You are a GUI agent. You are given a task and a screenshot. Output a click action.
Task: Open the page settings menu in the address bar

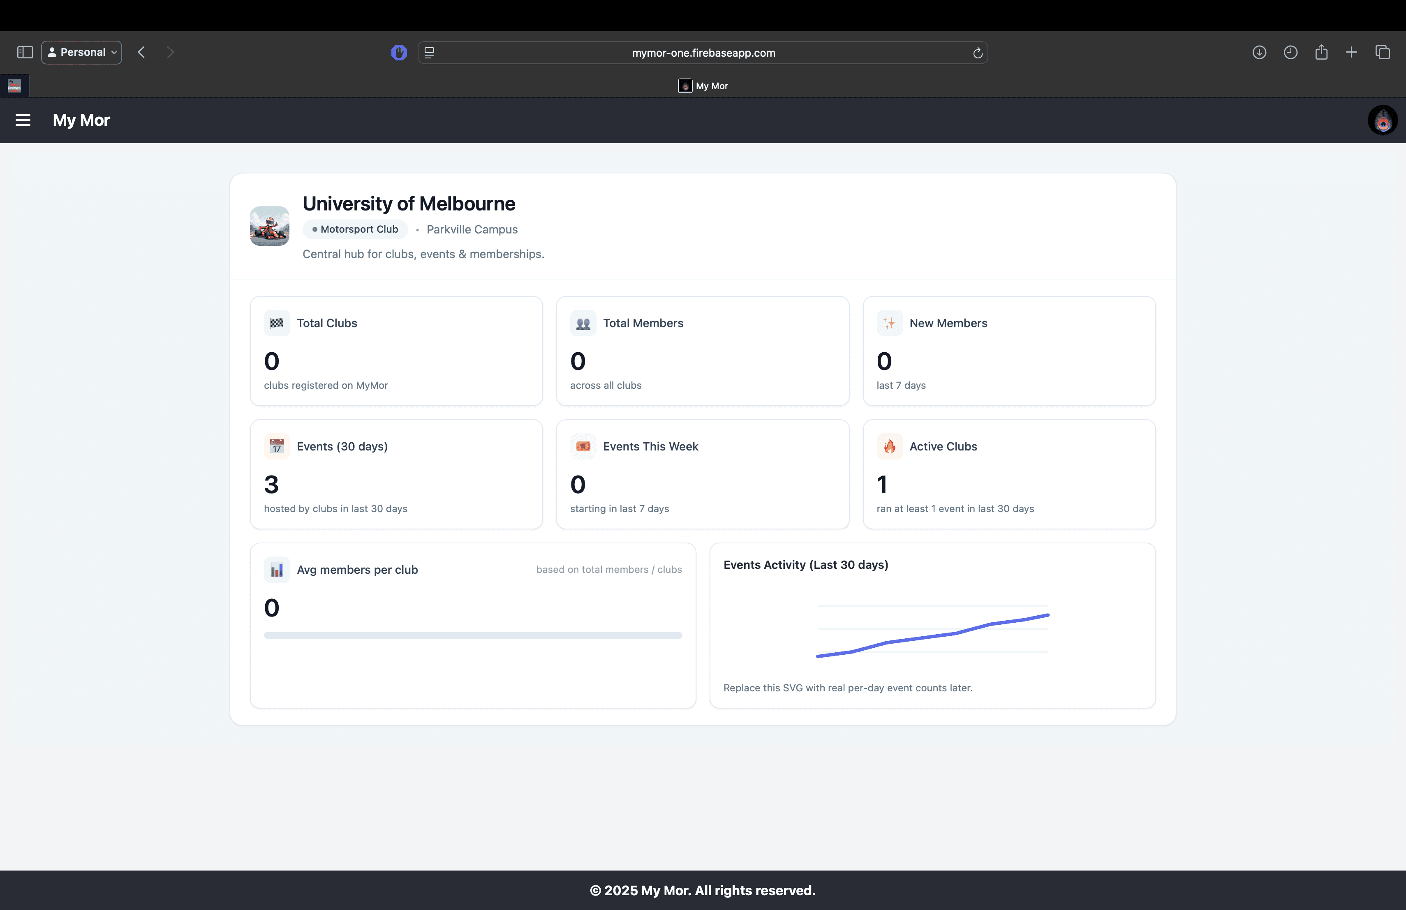click(x=430, y=53)
